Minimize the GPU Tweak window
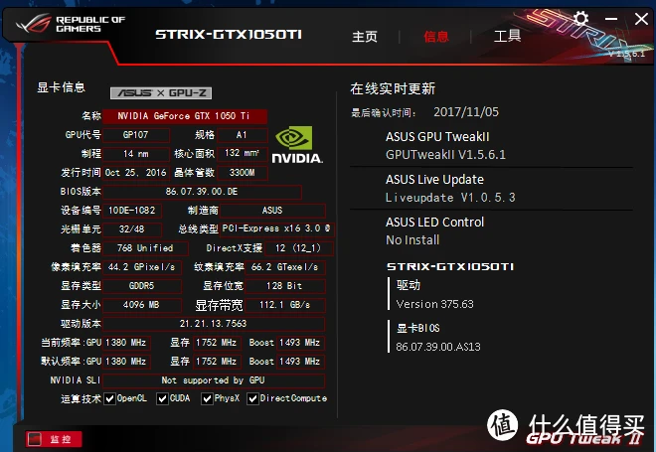The height and width of the screenshot is (452, 656). click(x=611, y=19)
